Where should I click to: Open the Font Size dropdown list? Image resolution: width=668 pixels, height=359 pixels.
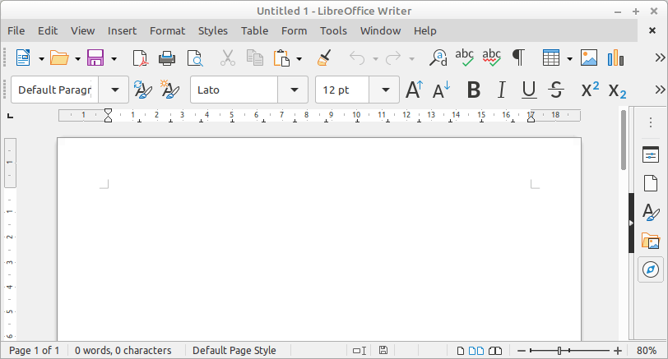point(384,90)
